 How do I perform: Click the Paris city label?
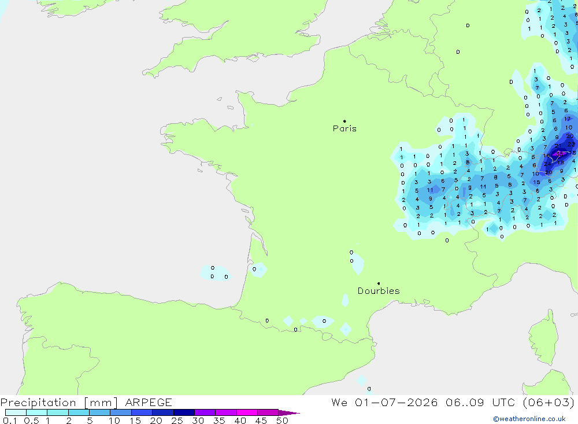[344, 128]
